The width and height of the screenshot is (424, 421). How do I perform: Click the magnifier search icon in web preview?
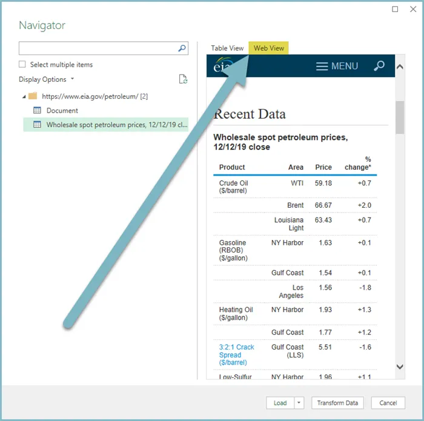point(379,66)
